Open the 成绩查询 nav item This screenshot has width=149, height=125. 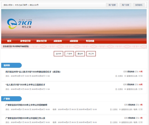point(58,41)
